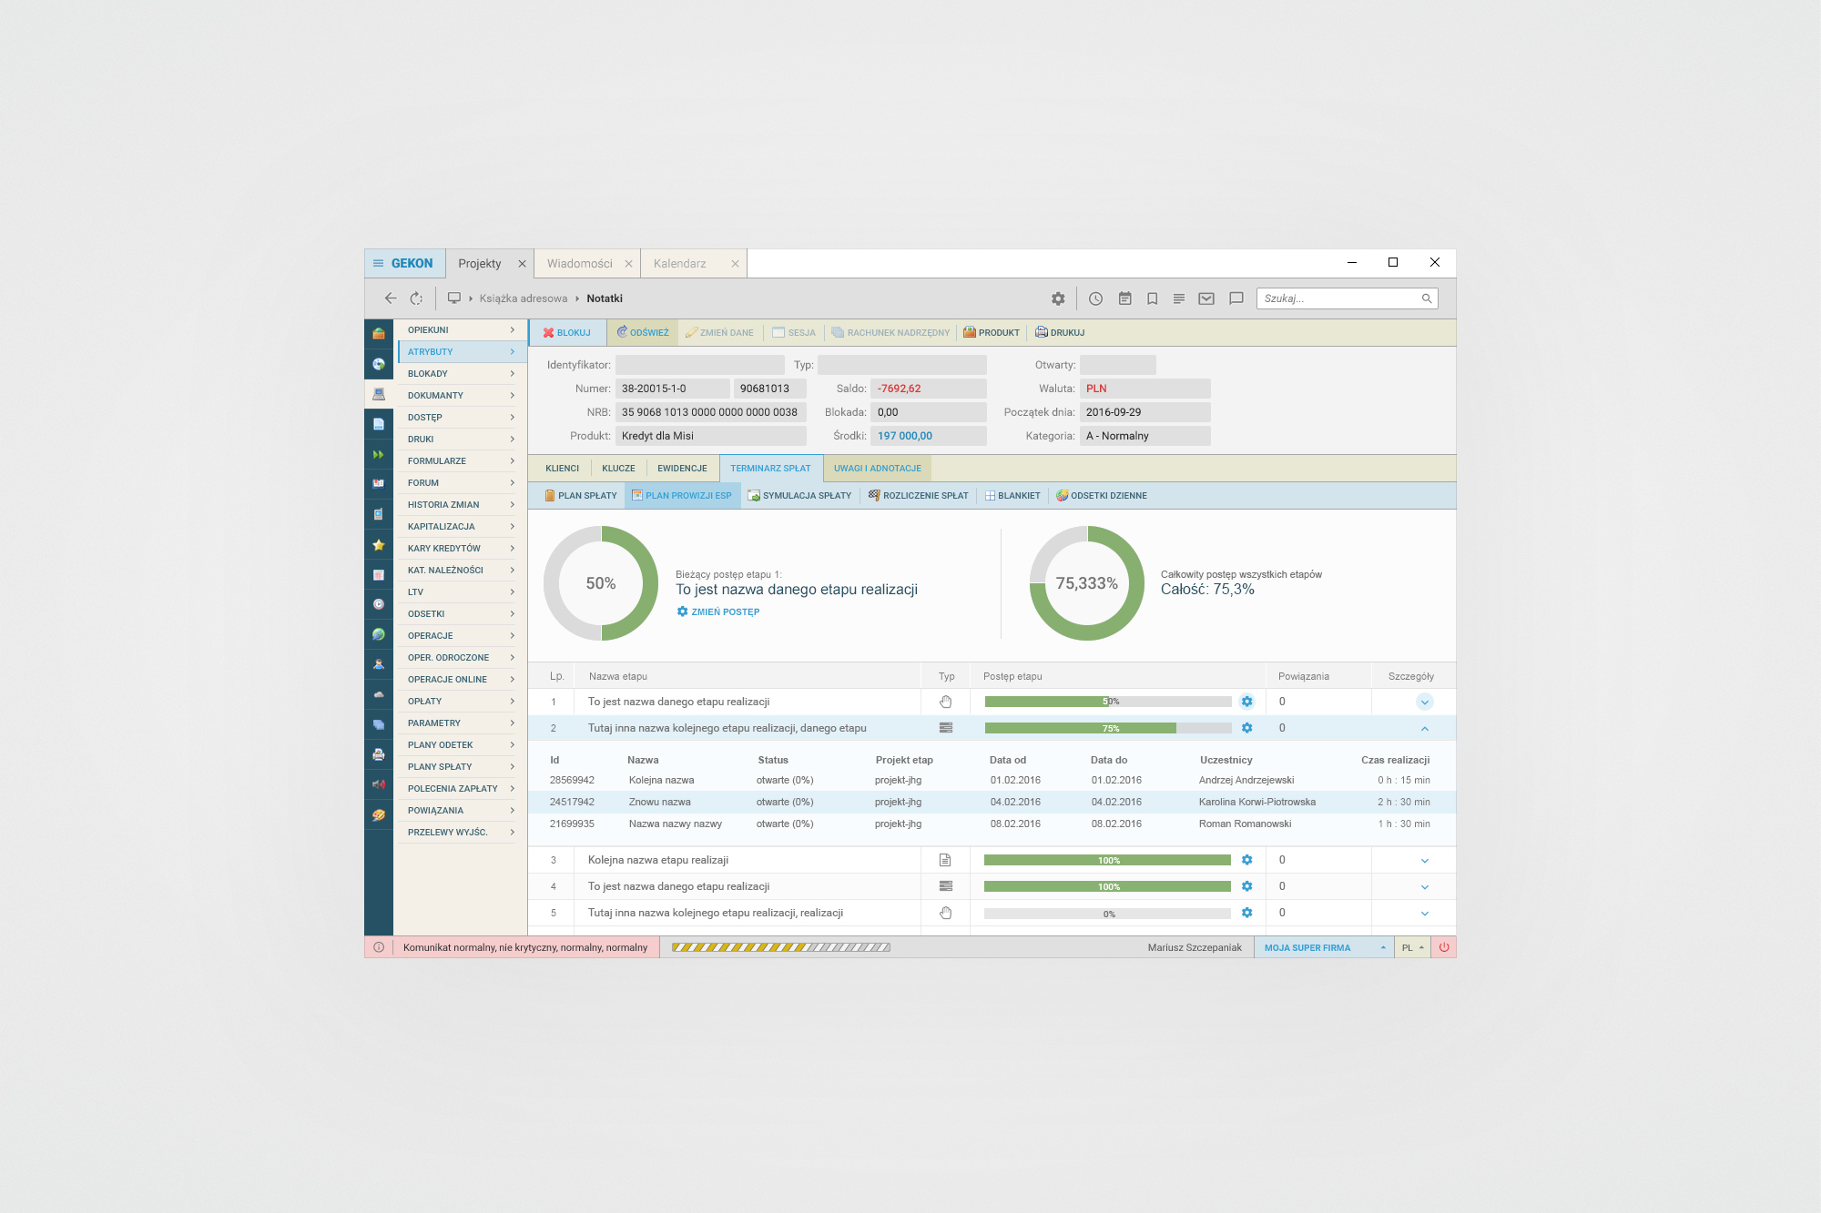Open the calendar icon in toolbar
The image size is (1821, 1213).
[x=1124, y=298]
